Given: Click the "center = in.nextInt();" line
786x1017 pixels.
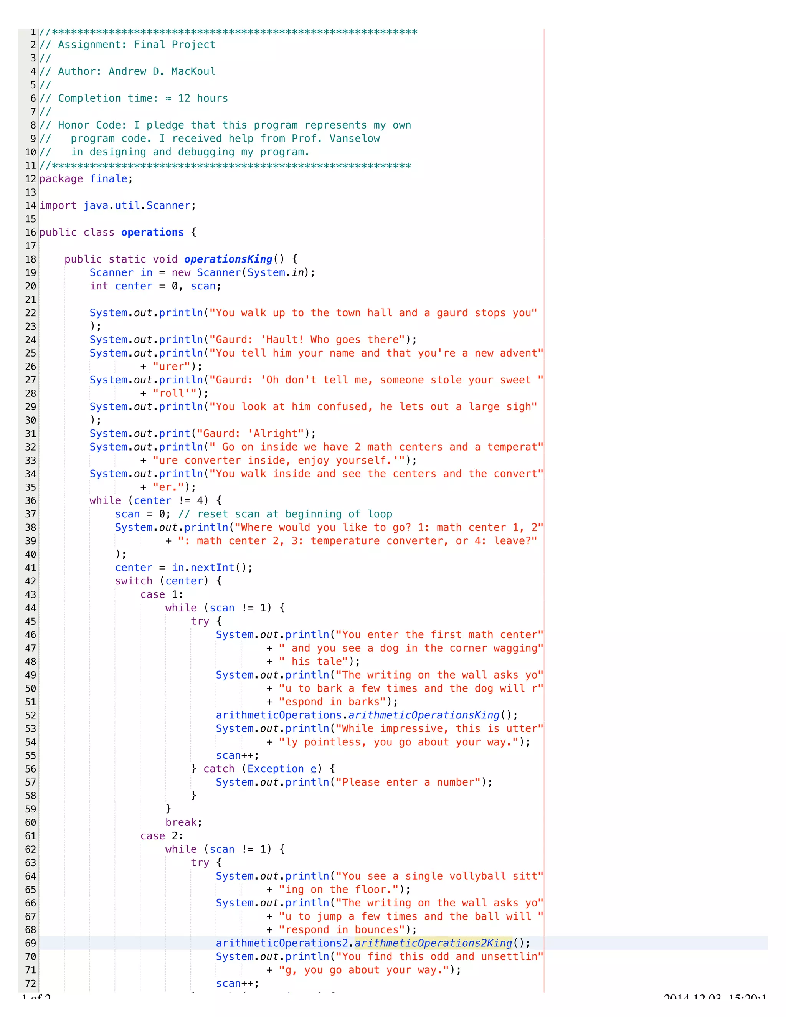Looking at the screenshot, I should point(184,568).
